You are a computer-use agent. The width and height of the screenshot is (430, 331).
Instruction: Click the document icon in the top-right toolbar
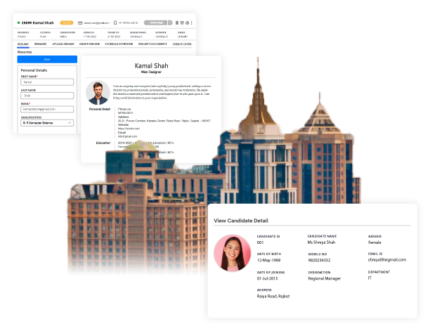[x=176, y=22]
